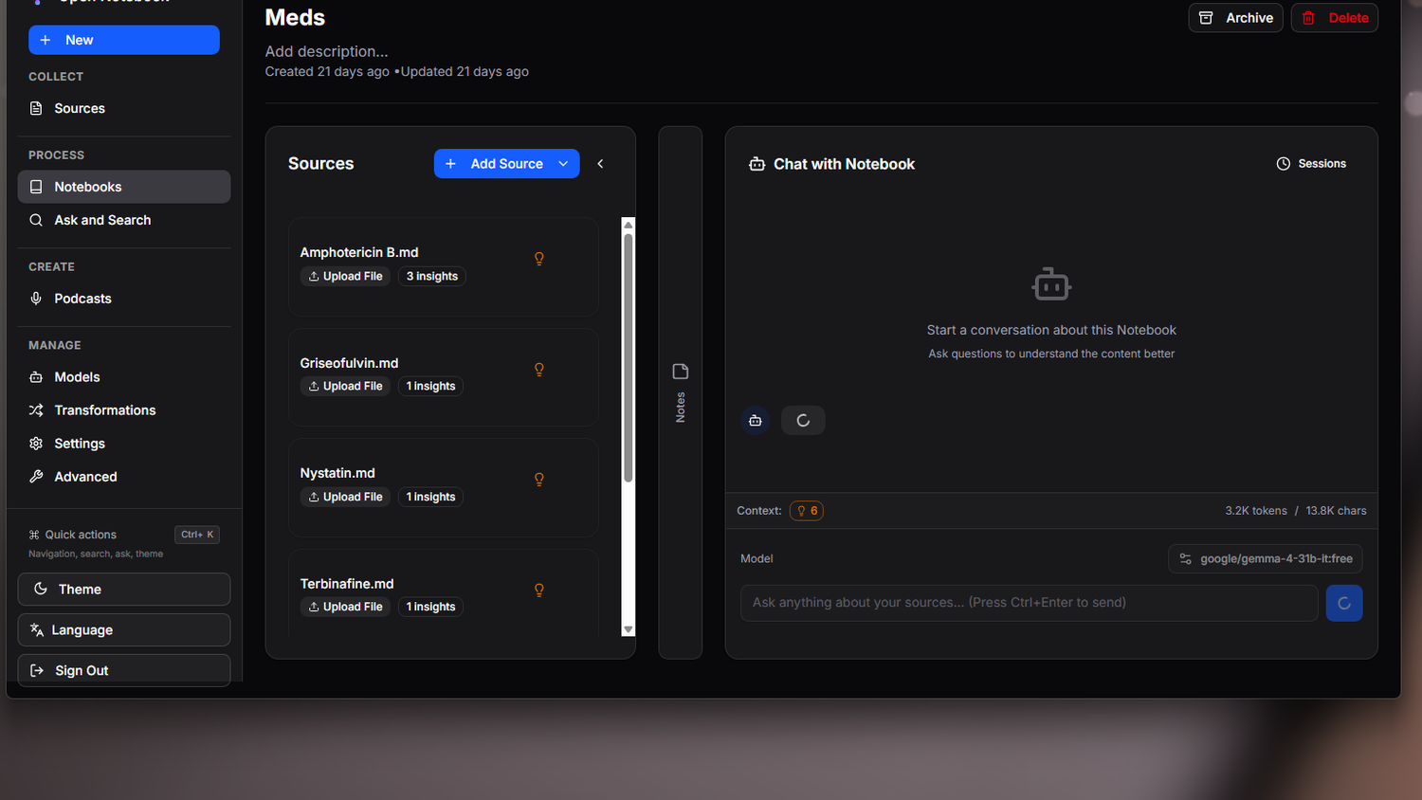Click the sources list scrollbar thumb

[x=628, y=357]
